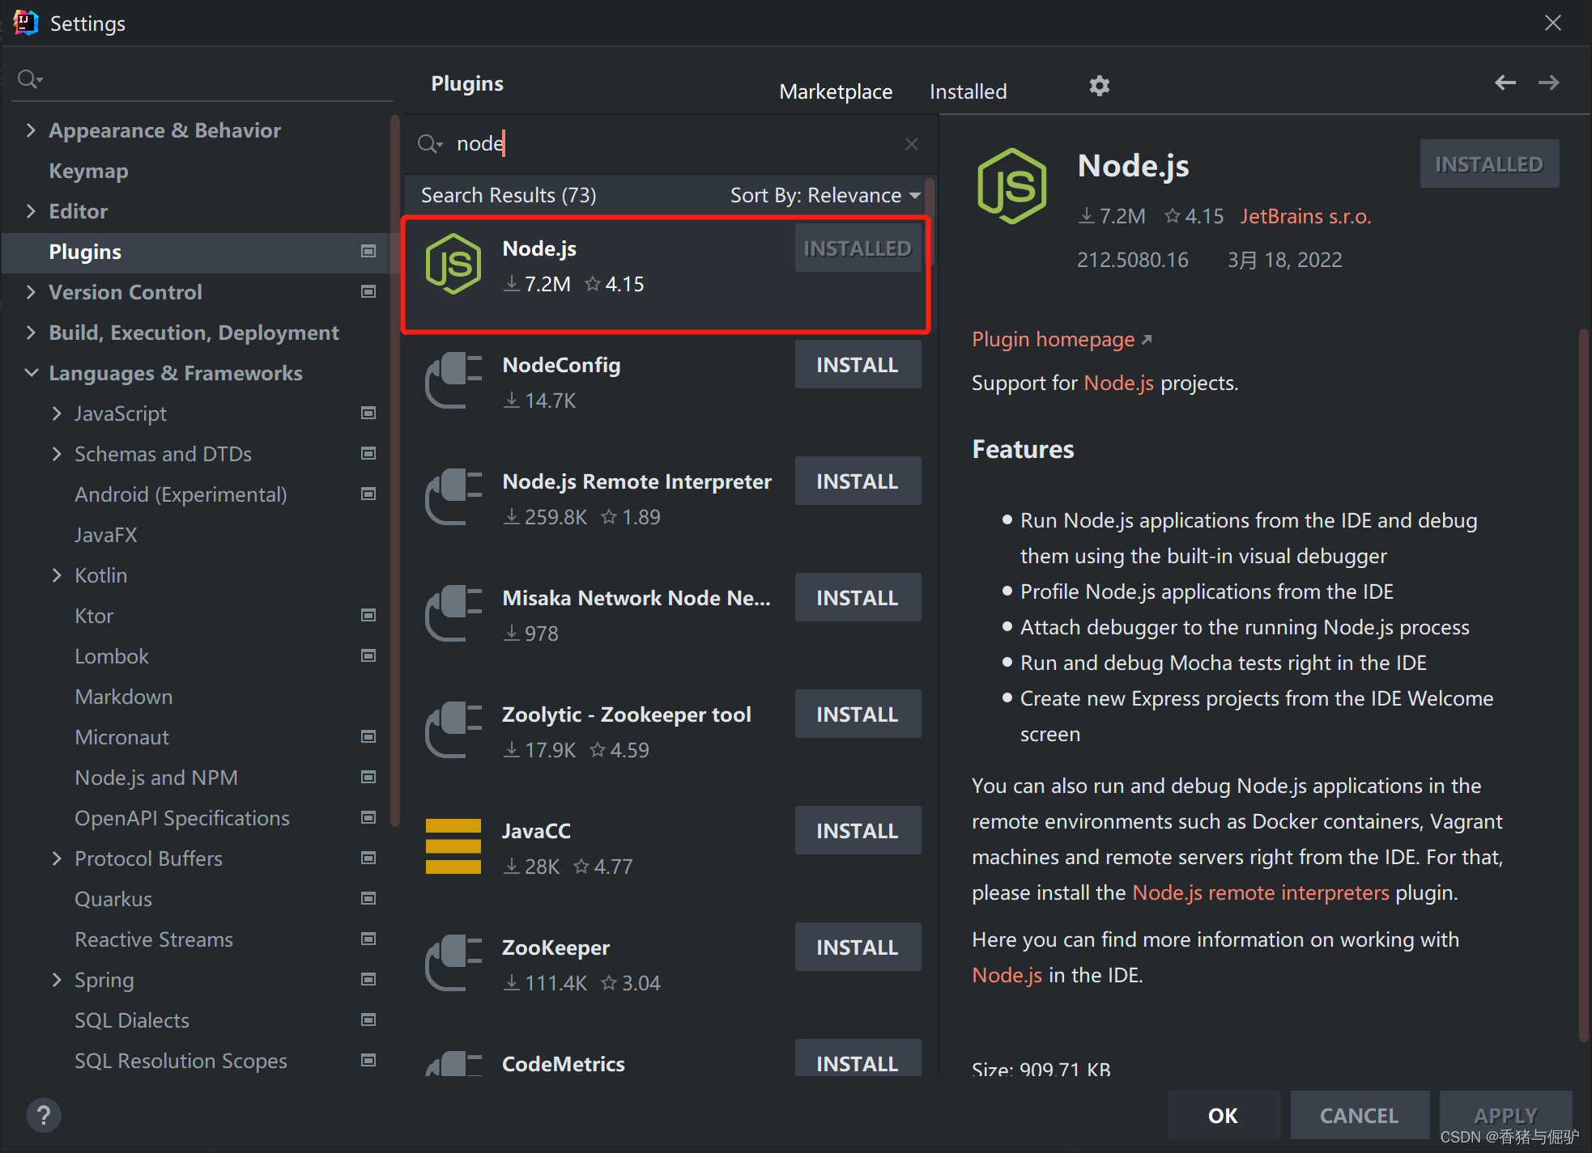The height and width of the screenshot is (1153, 1592).
Task: Expand Version Control section
Action: [x=31, y=292]
